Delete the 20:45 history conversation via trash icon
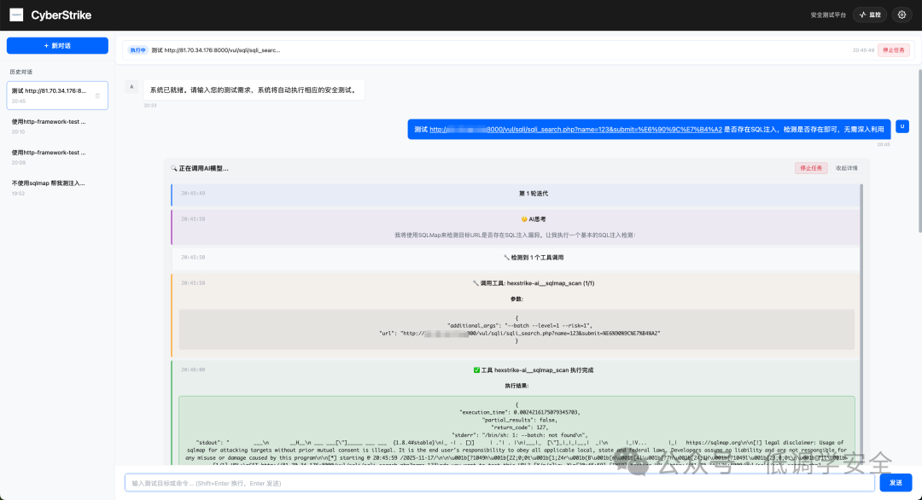The height and width of the screenshot is (500, 922). 97,96
